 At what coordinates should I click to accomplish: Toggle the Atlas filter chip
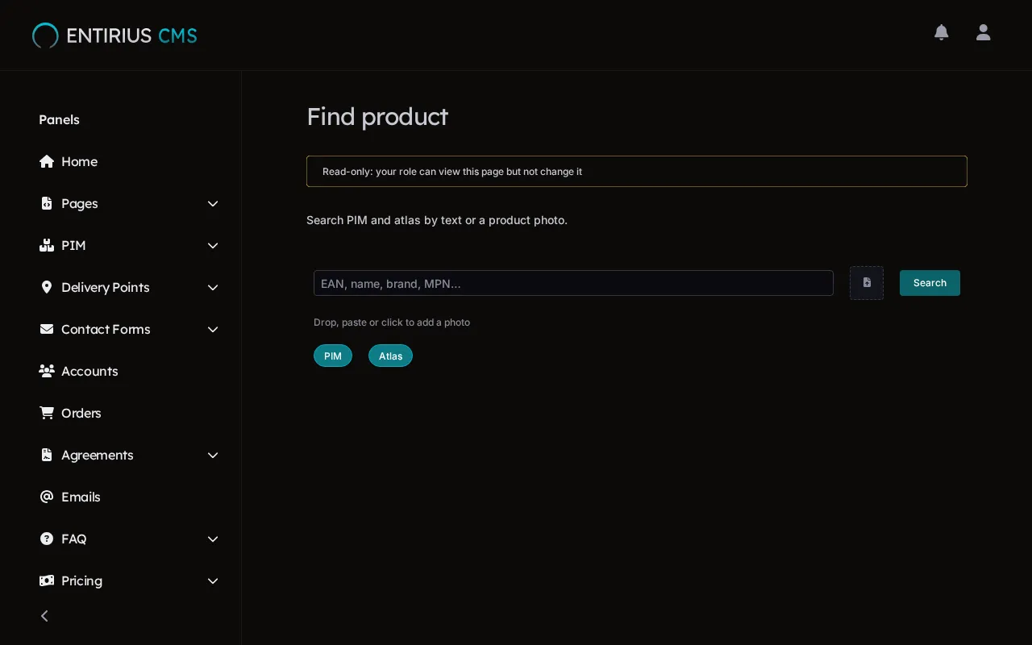pyautogui.click(x=390, y=356)
